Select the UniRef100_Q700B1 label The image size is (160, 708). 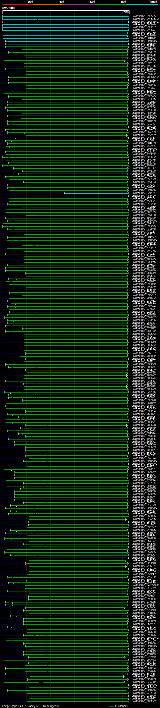tap(143, 301)
